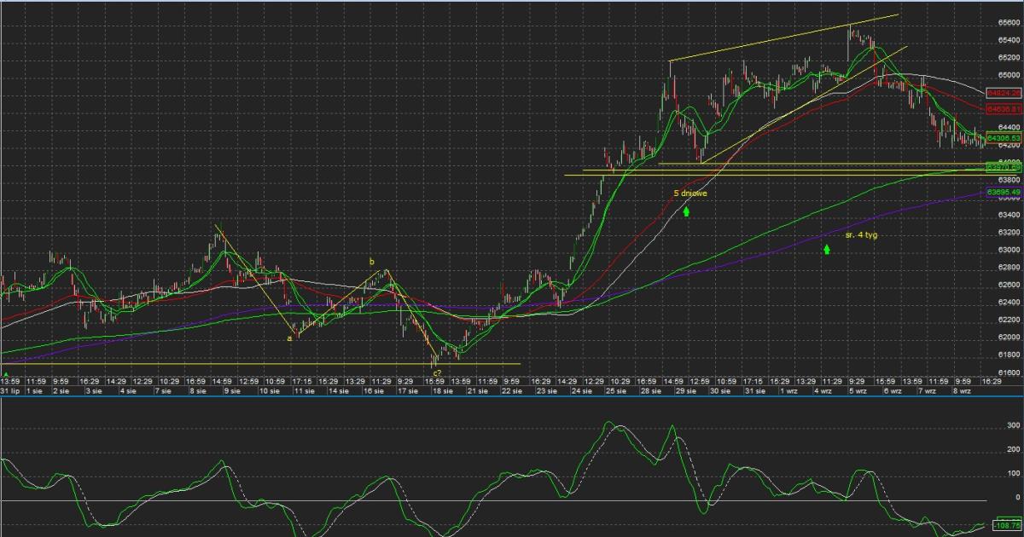The image size is (1024, 537).
Task: Click the -108.75 oscillator value label
Action: (1004, 527)
